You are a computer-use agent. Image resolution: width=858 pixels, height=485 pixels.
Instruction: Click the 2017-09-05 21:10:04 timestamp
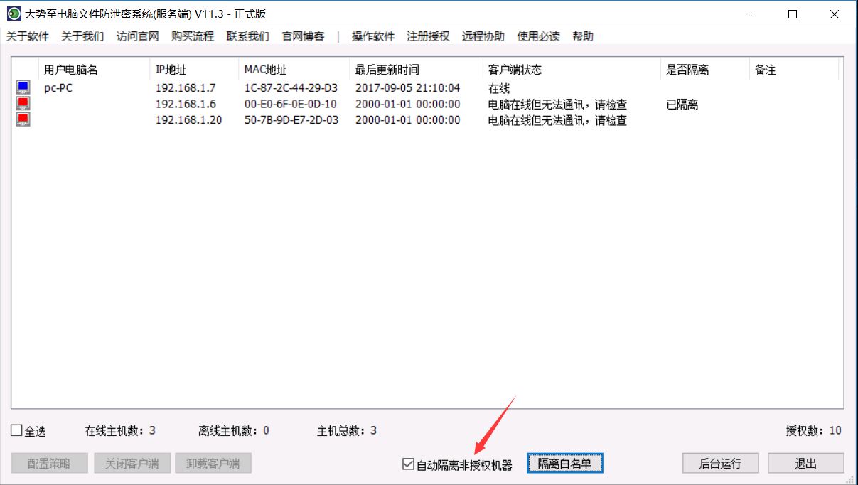pyautogui.click(x=408, y=88)
